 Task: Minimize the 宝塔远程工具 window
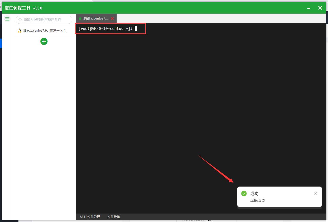tap(309, 8)
